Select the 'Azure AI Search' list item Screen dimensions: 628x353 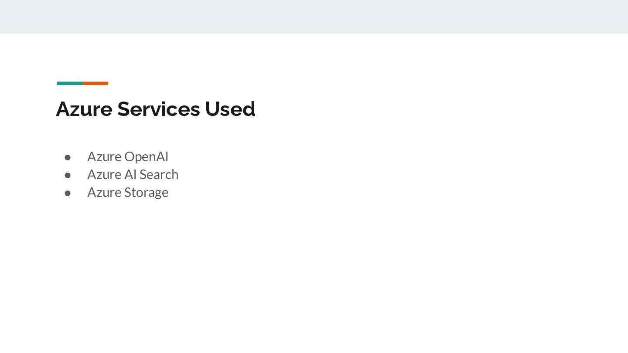(133, 174)
